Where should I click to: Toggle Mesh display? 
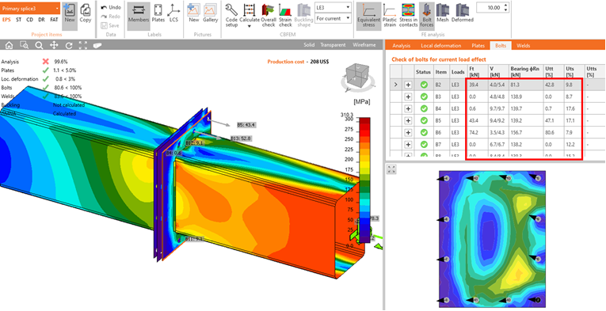pos(443,14)
